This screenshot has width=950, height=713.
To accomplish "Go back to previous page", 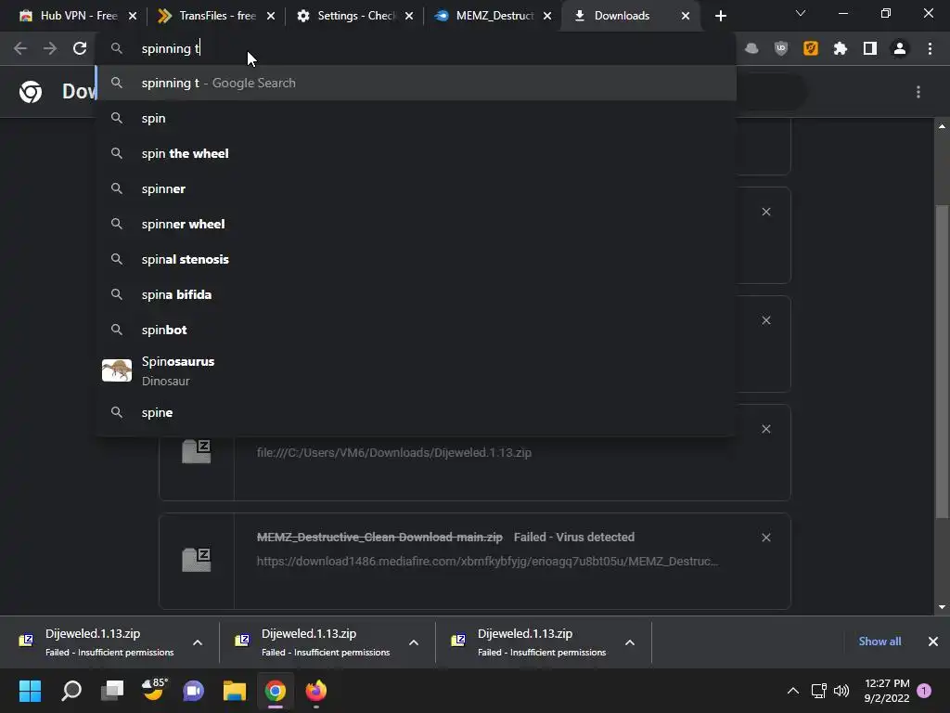I will [20, 48].
